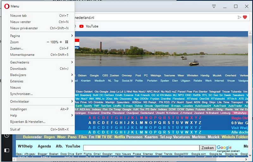The image size is (253, 162).
Task: Open the tab menu icon in title bar
Action: point(214,6)
